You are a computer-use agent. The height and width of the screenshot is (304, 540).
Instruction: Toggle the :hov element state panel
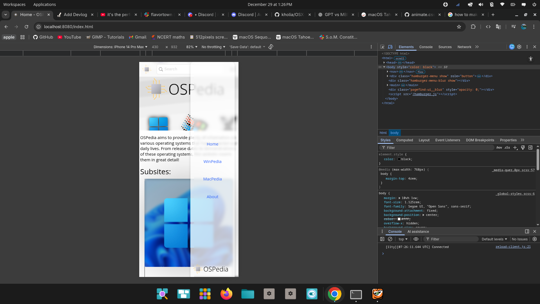[x=499, y=147]
